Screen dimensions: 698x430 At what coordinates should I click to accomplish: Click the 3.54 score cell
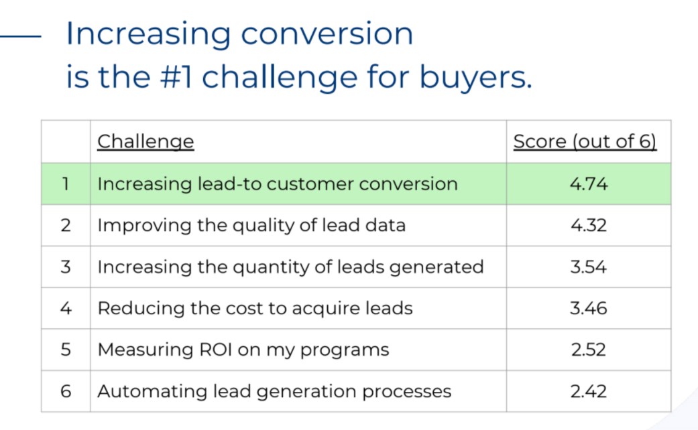[589, 267]
